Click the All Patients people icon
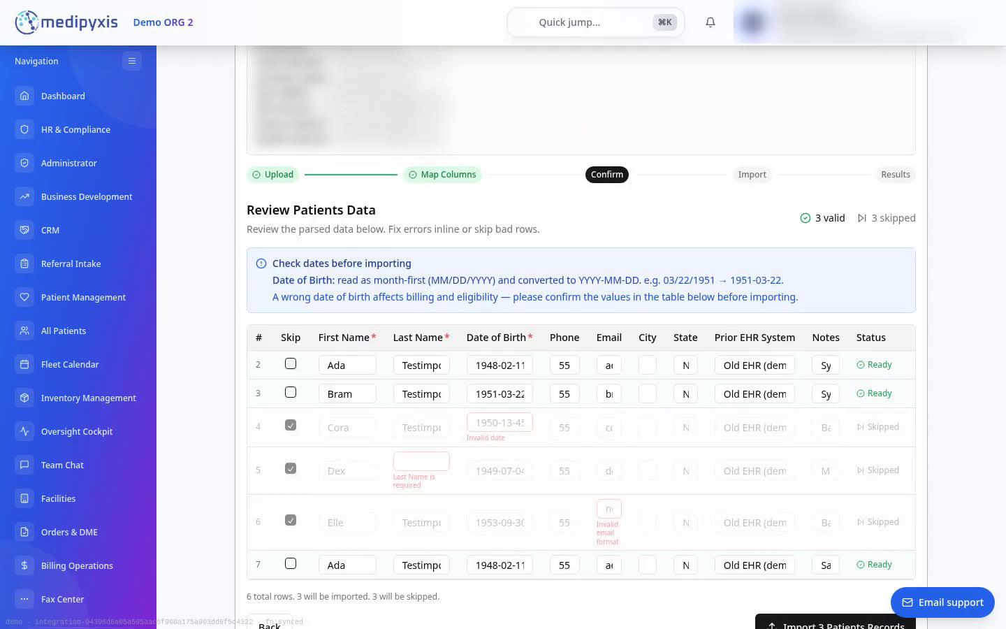 pos(24,331)
